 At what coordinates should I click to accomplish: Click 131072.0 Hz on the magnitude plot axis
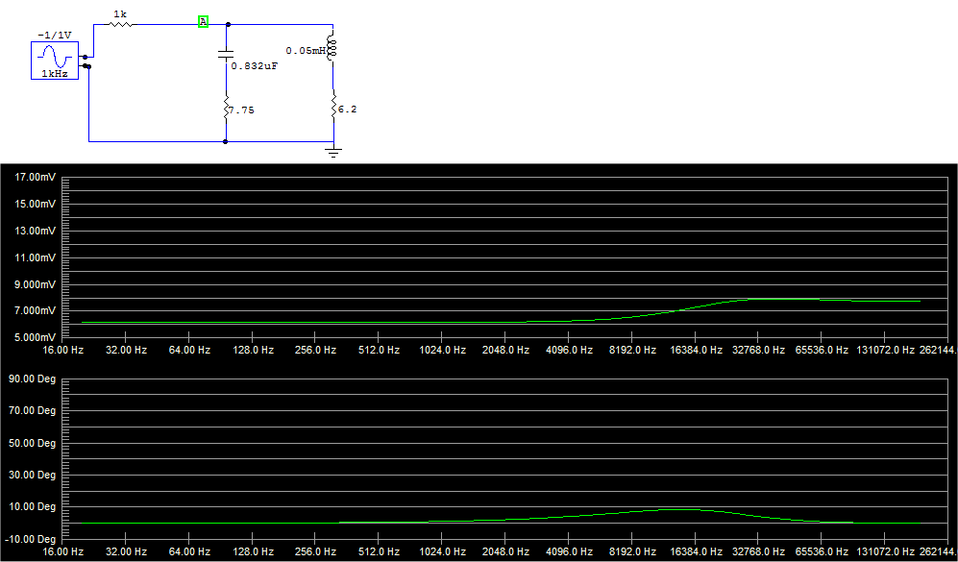click(x=885, y=351)
